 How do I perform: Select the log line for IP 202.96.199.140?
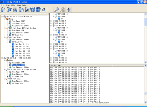tap(75, 96)
